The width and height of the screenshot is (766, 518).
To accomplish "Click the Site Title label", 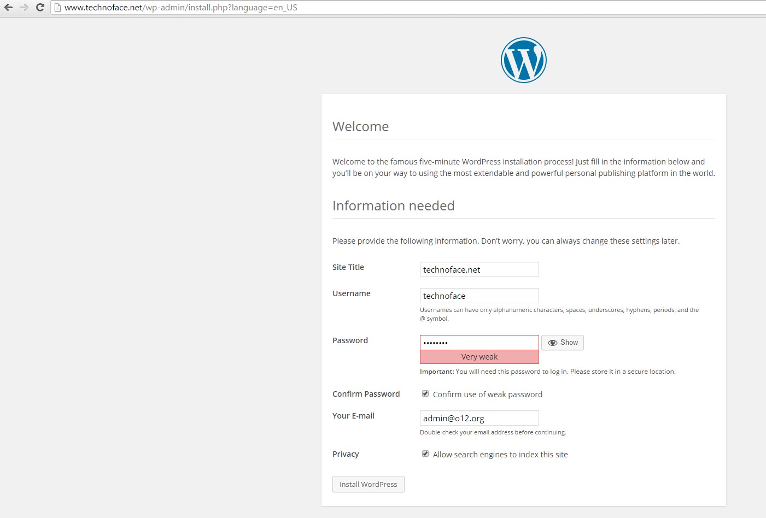I will 348,267.
